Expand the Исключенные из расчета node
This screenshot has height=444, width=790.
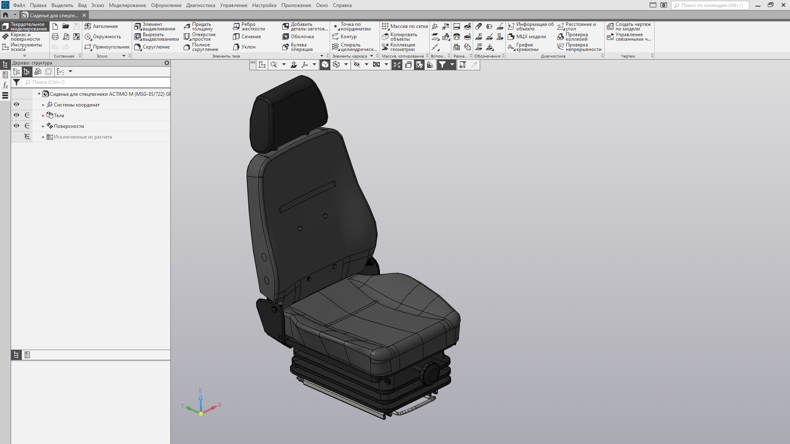[x=43, y=137]
